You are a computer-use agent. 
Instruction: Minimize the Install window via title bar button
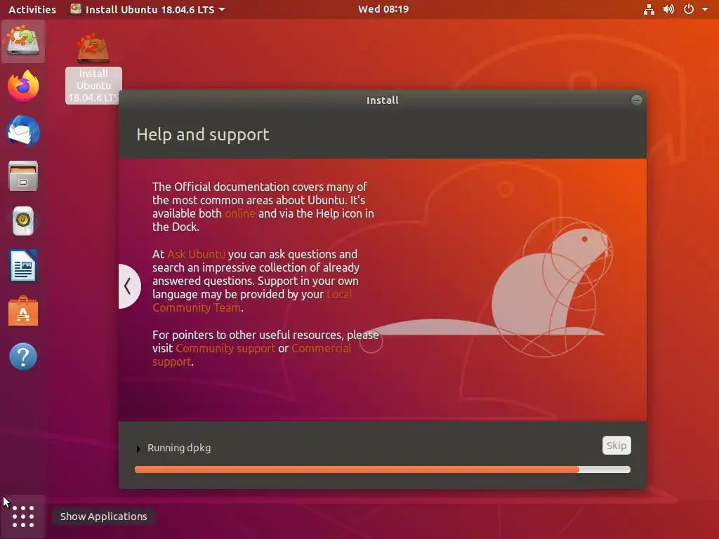[636, 100]
